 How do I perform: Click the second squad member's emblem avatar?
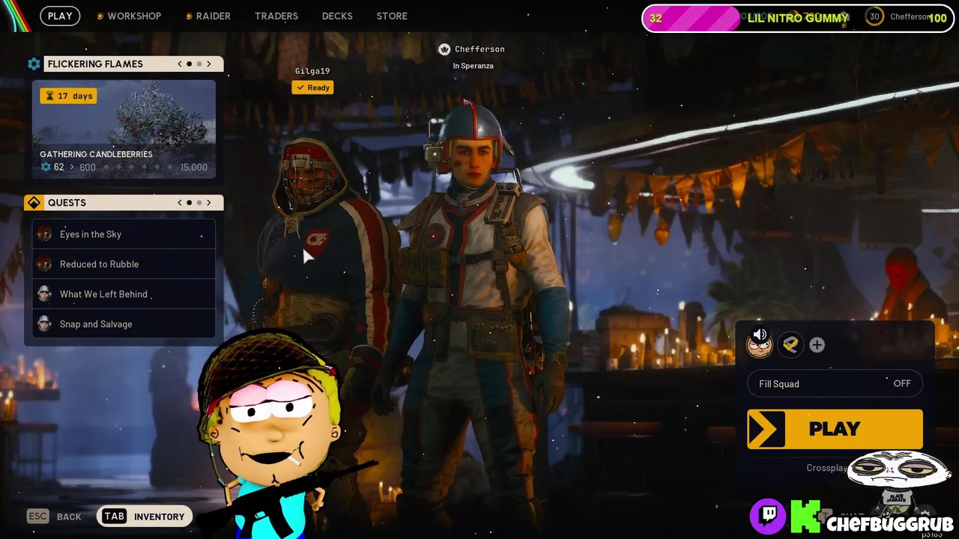[790, 344]
